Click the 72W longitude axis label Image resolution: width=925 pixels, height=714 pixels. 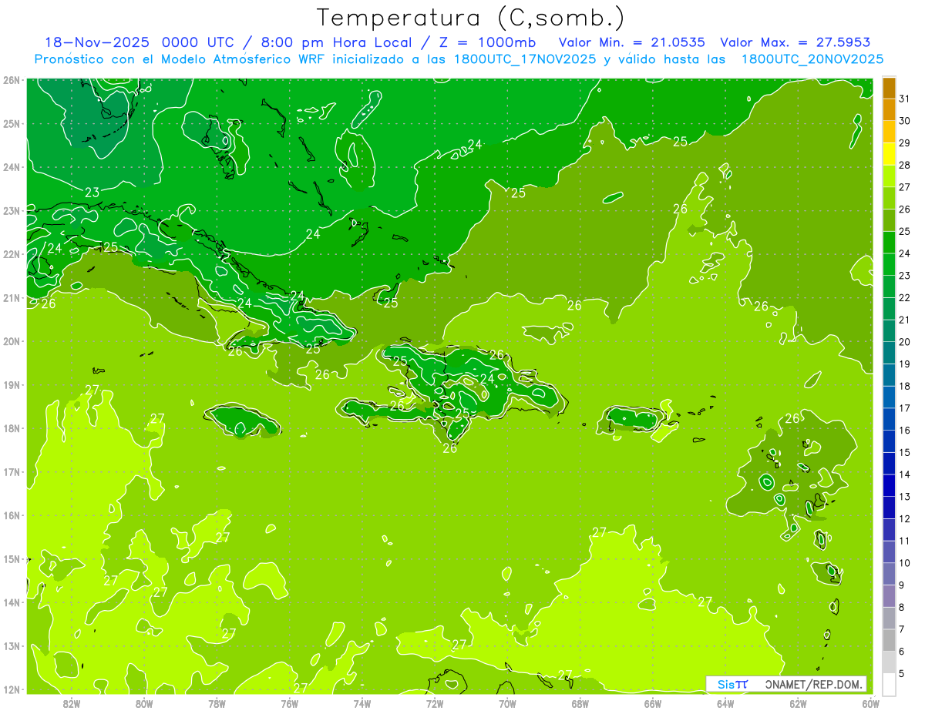[x=435, y=703]
